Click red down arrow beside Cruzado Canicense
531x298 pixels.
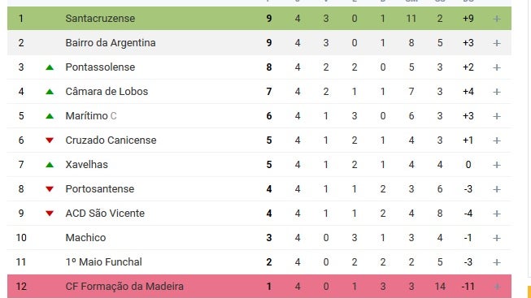[x=50, y=140]
